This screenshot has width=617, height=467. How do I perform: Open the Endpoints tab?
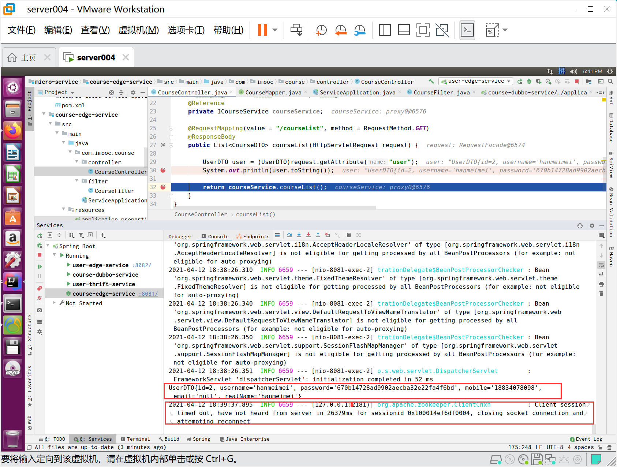(253, 236)
